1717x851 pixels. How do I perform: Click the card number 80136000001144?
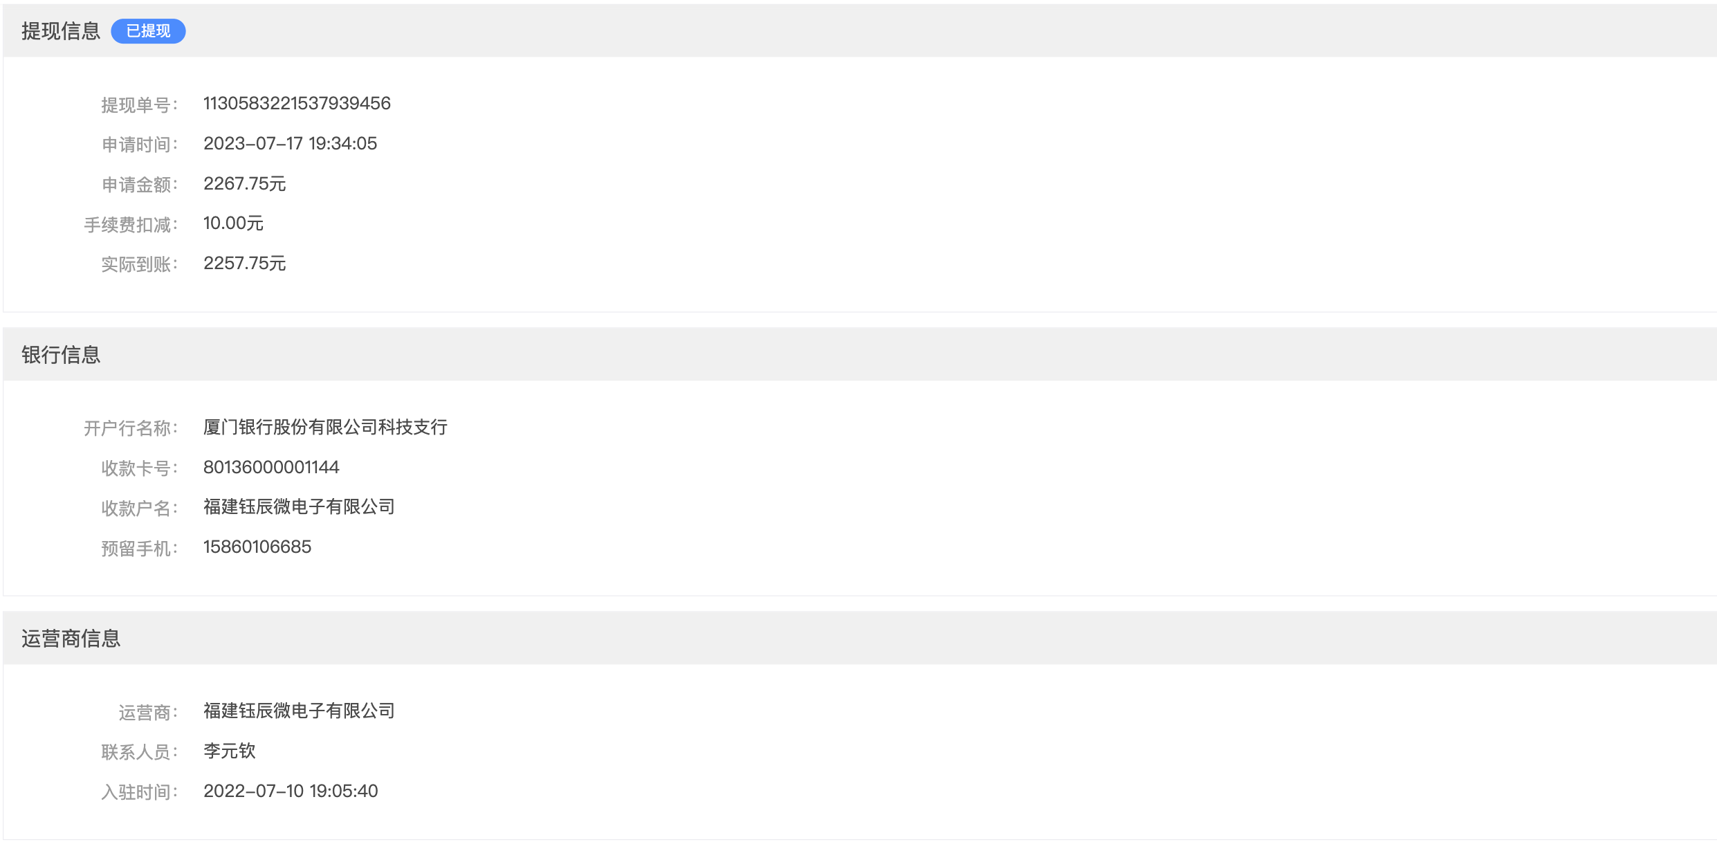271,467
